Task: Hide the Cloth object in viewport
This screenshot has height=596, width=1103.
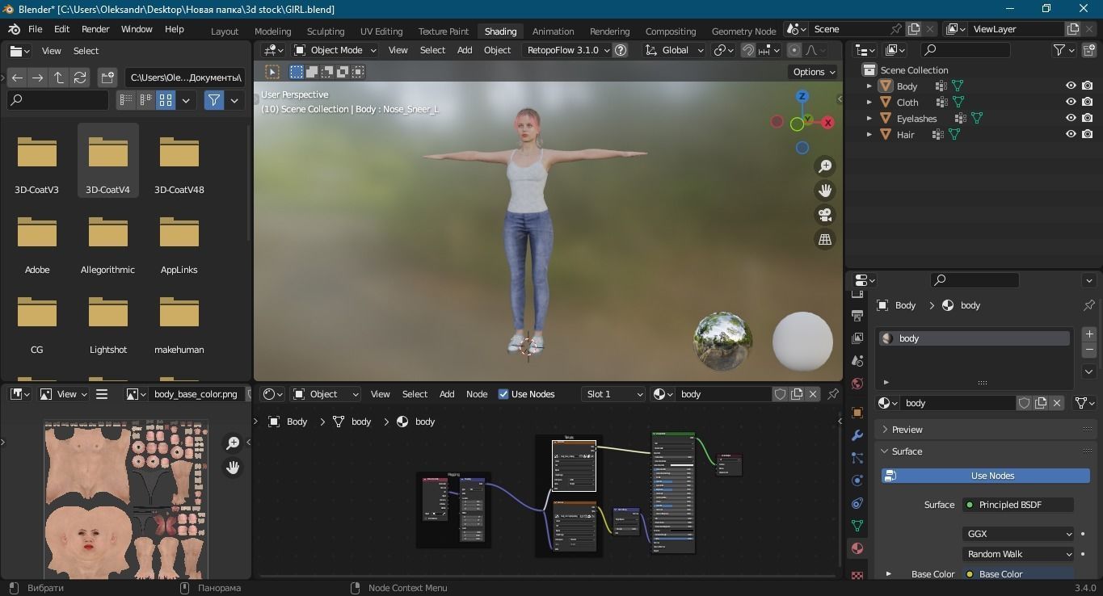Action: coord(1071,102)
